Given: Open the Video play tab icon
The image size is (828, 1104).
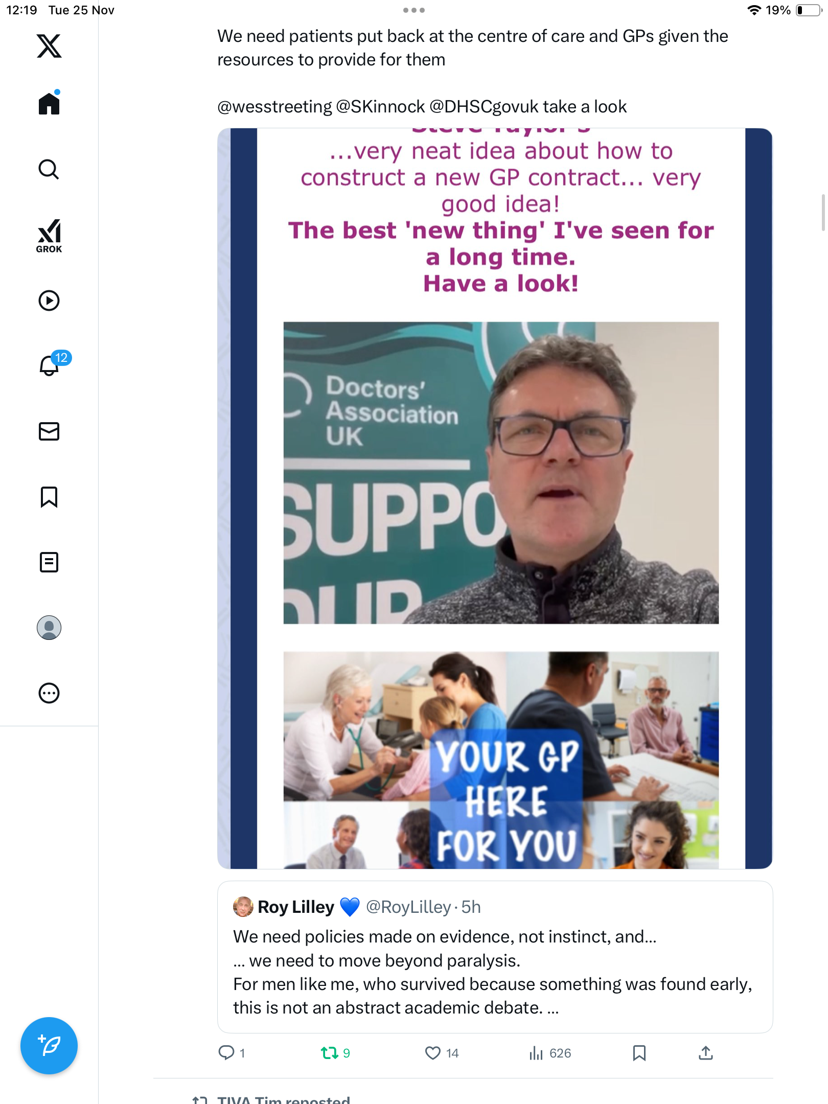Looking at the screenshot, I should pyautogui.click(x=49, y=301).
